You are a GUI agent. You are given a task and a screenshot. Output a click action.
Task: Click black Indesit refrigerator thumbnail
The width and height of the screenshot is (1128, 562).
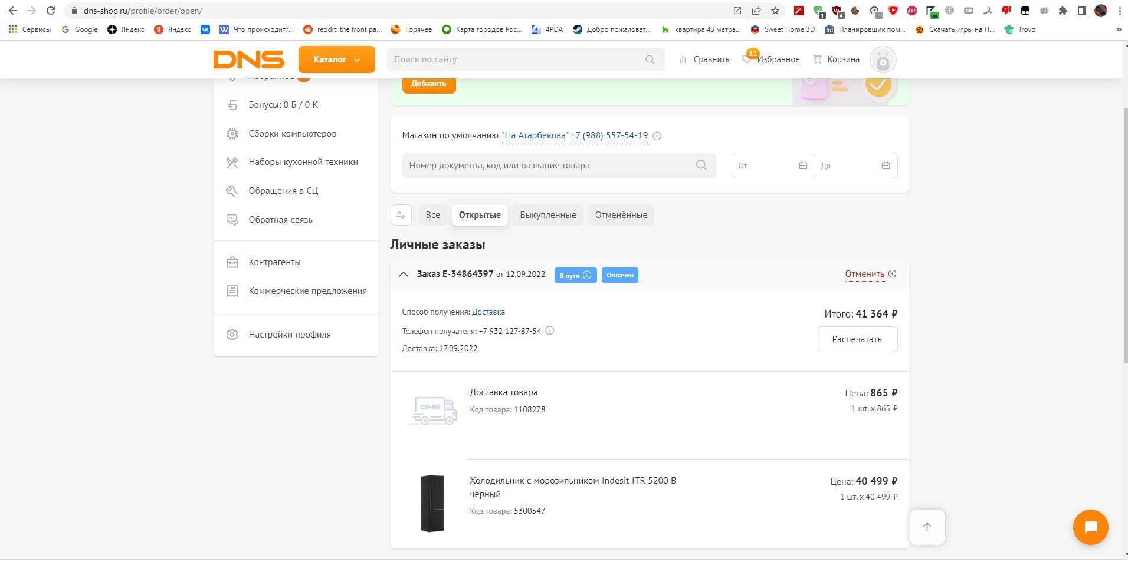pyautogui.click(x=432, y=503)
